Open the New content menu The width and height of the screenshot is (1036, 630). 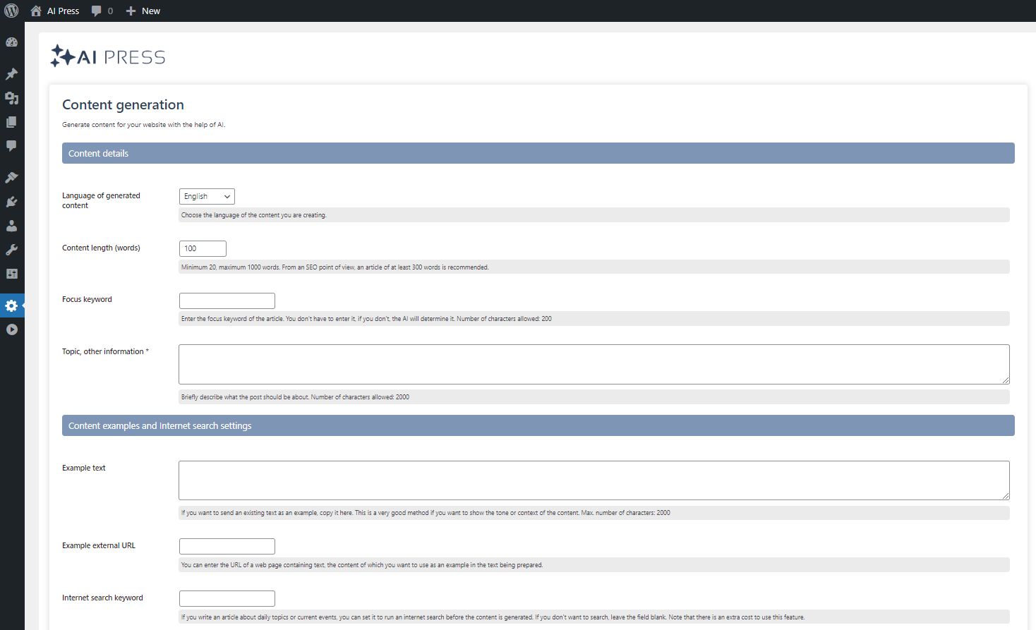click(x=143, y=11)
